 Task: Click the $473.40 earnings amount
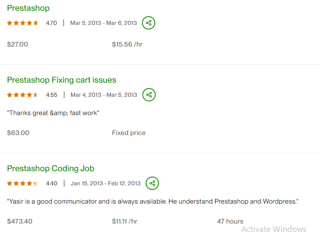tap(20, 221)
